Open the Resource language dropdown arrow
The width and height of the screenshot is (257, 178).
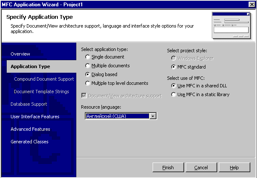pyautogui.click(x=153, y=116)
